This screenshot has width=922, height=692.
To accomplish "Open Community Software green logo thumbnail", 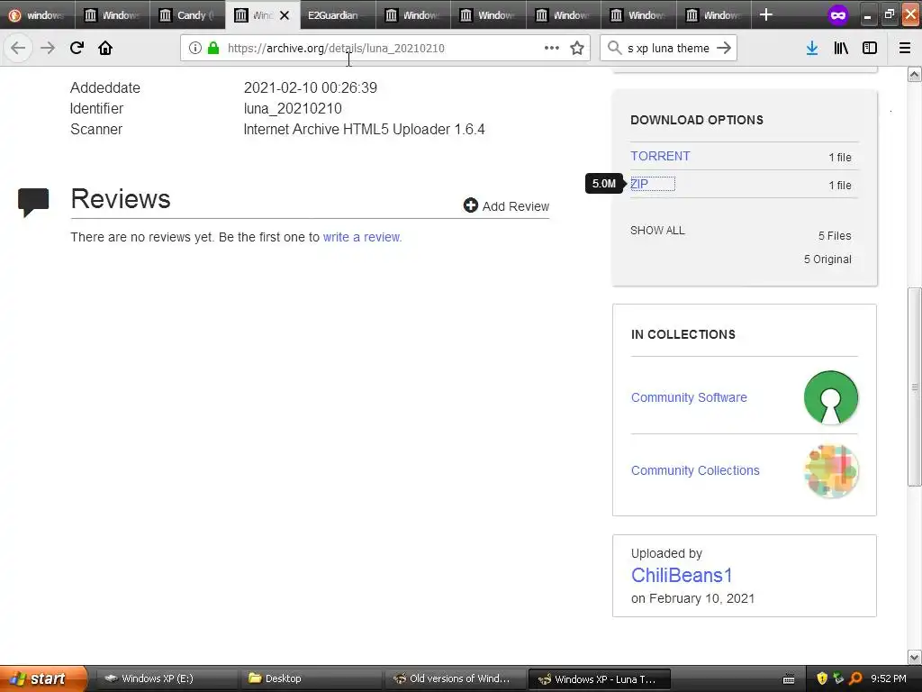I will click(x=831, y=397).
